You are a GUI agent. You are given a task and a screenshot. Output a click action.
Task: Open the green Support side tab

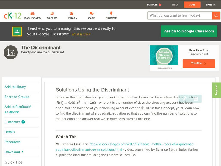217,90
